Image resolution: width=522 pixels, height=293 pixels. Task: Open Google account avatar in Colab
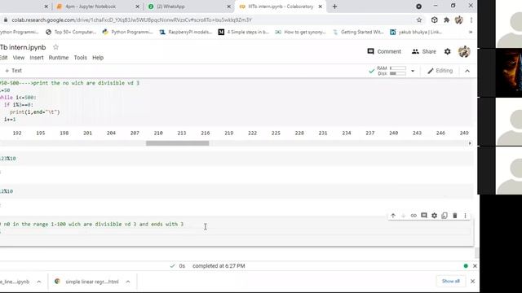(x=464, y=51)
